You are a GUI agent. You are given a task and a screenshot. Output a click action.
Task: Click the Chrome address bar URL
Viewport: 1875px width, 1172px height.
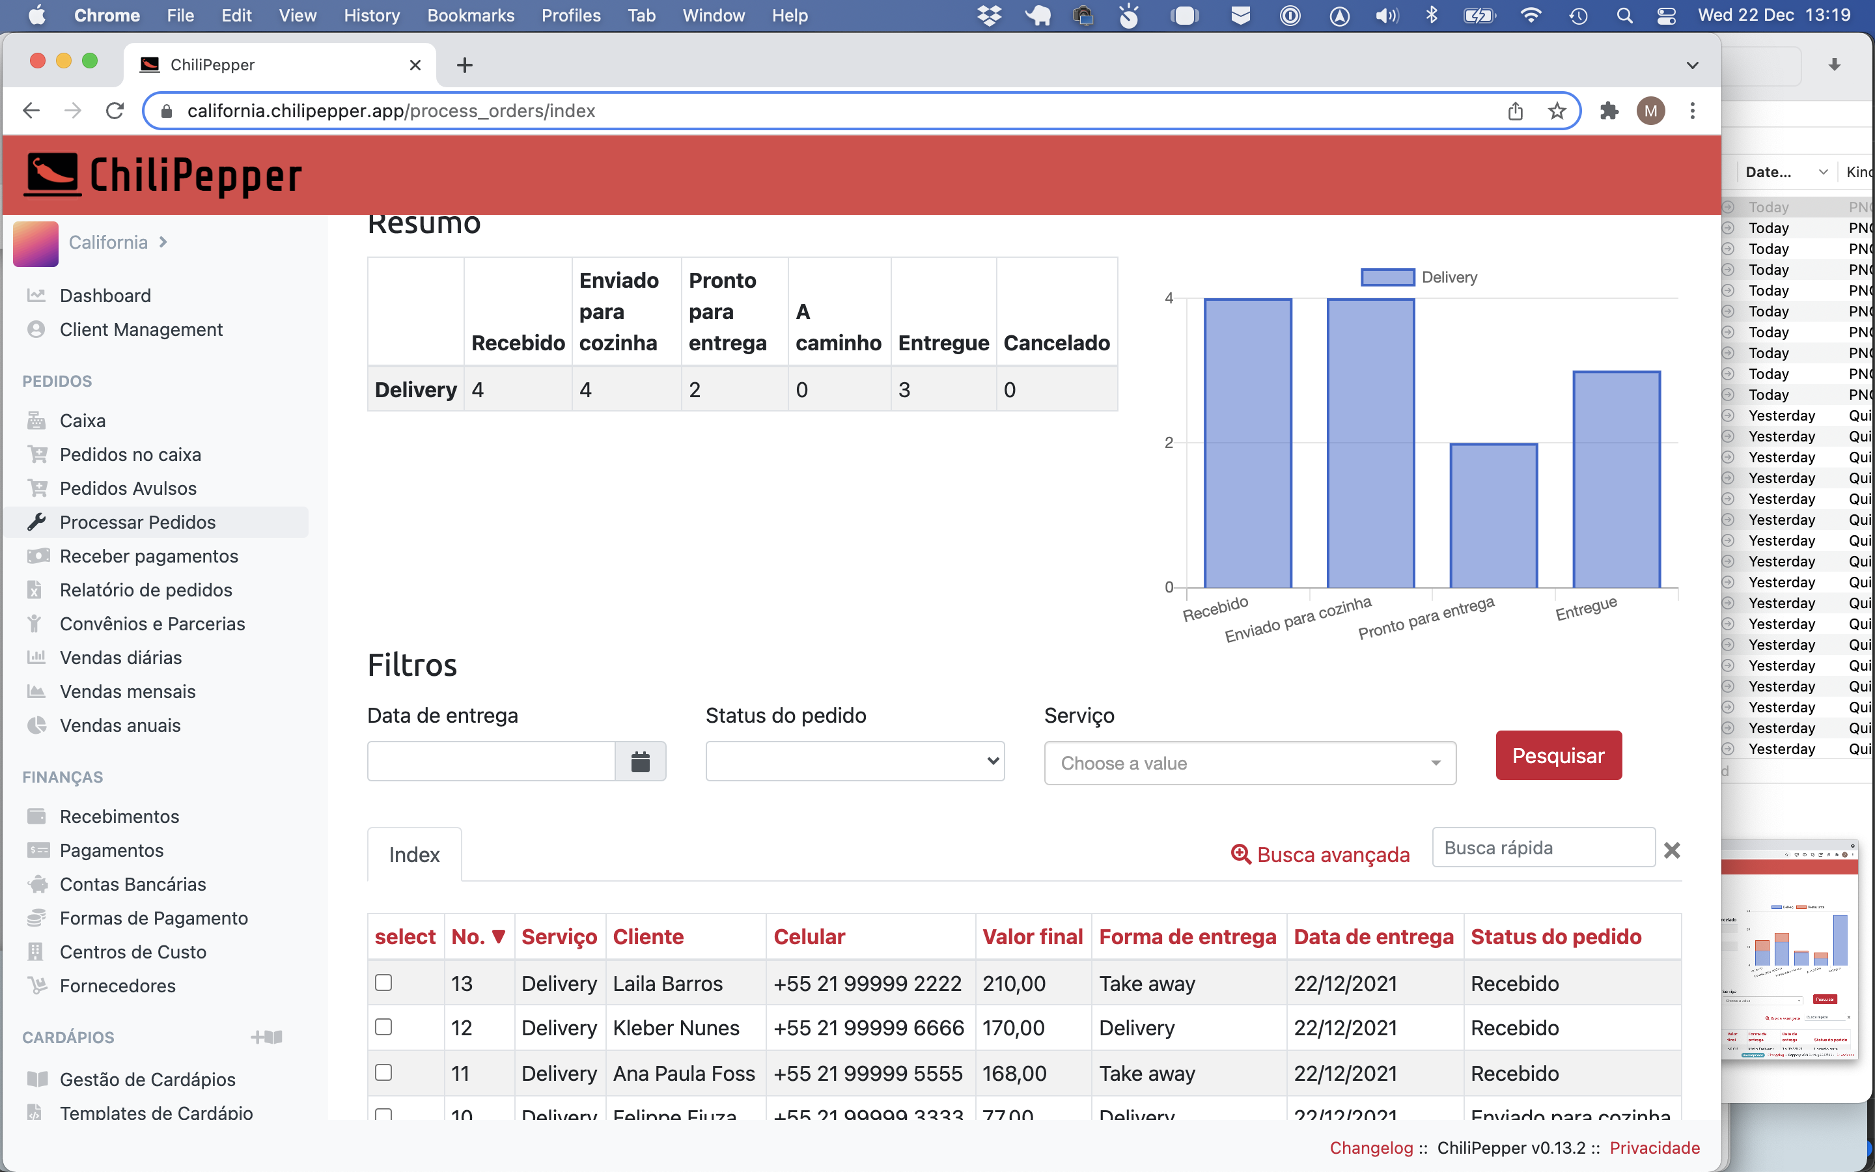[x=391, y=111]
